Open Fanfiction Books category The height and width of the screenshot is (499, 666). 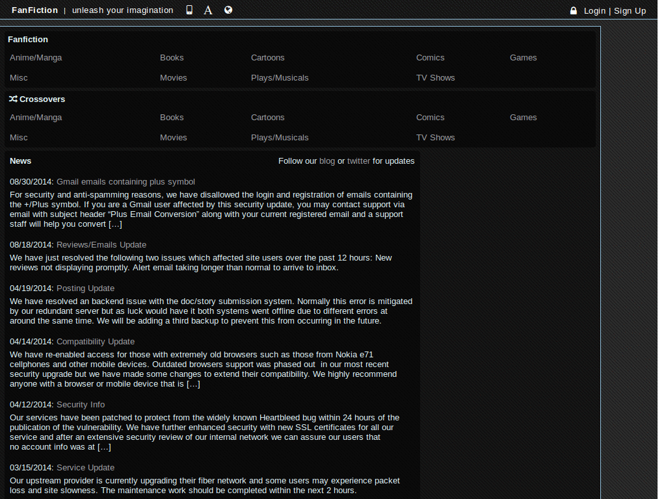click(172, 58)
